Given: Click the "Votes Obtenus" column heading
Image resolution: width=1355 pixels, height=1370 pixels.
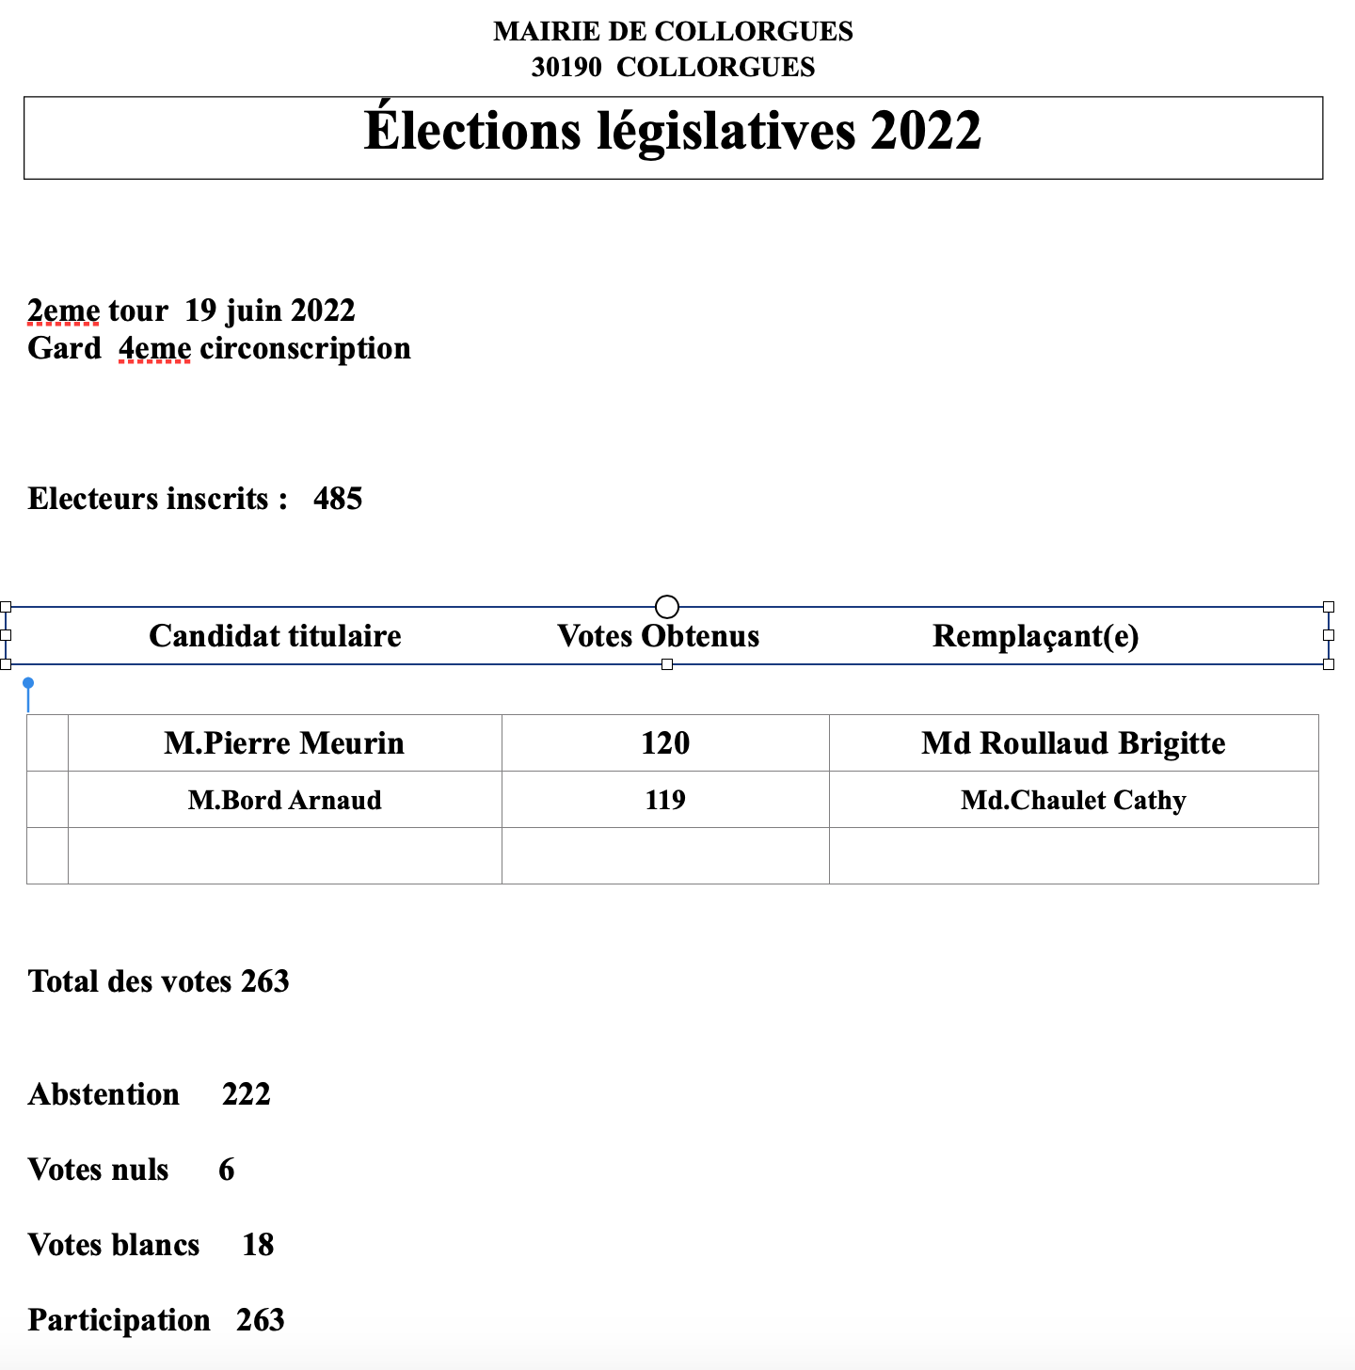Looking at the screenshot, I should [x=658, y=636].
